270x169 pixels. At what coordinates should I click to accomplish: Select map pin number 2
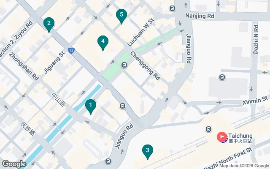(x=49, y=25)
